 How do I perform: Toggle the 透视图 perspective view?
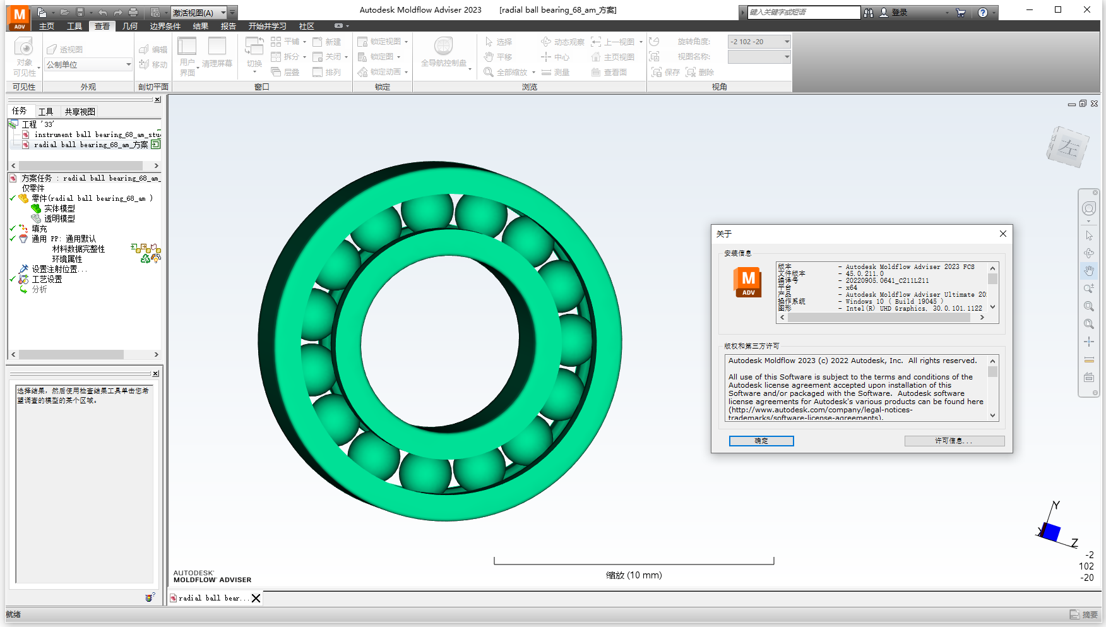[64, 49]
